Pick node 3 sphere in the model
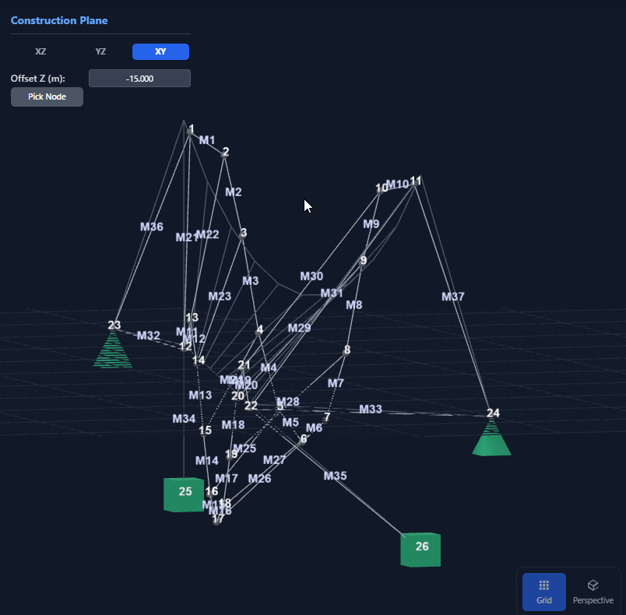Screen dimensions: 626x615 point(242,234)
